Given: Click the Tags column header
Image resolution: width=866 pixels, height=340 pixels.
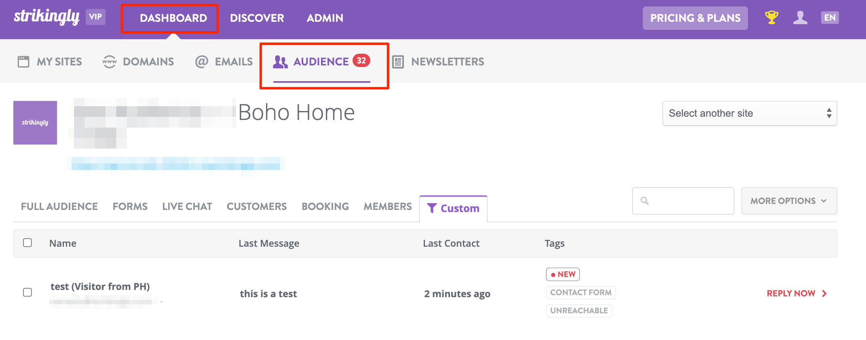Looking at the screenshot, I should click(554, 243).
